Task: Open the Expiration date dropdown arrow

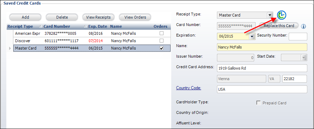Action: pyautogui.click(x=252, y=36)
